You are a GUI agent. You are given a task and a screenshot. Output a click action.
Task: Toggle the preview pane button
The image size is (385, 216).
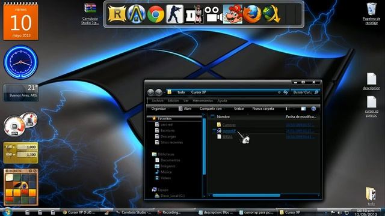coord(303,109)
